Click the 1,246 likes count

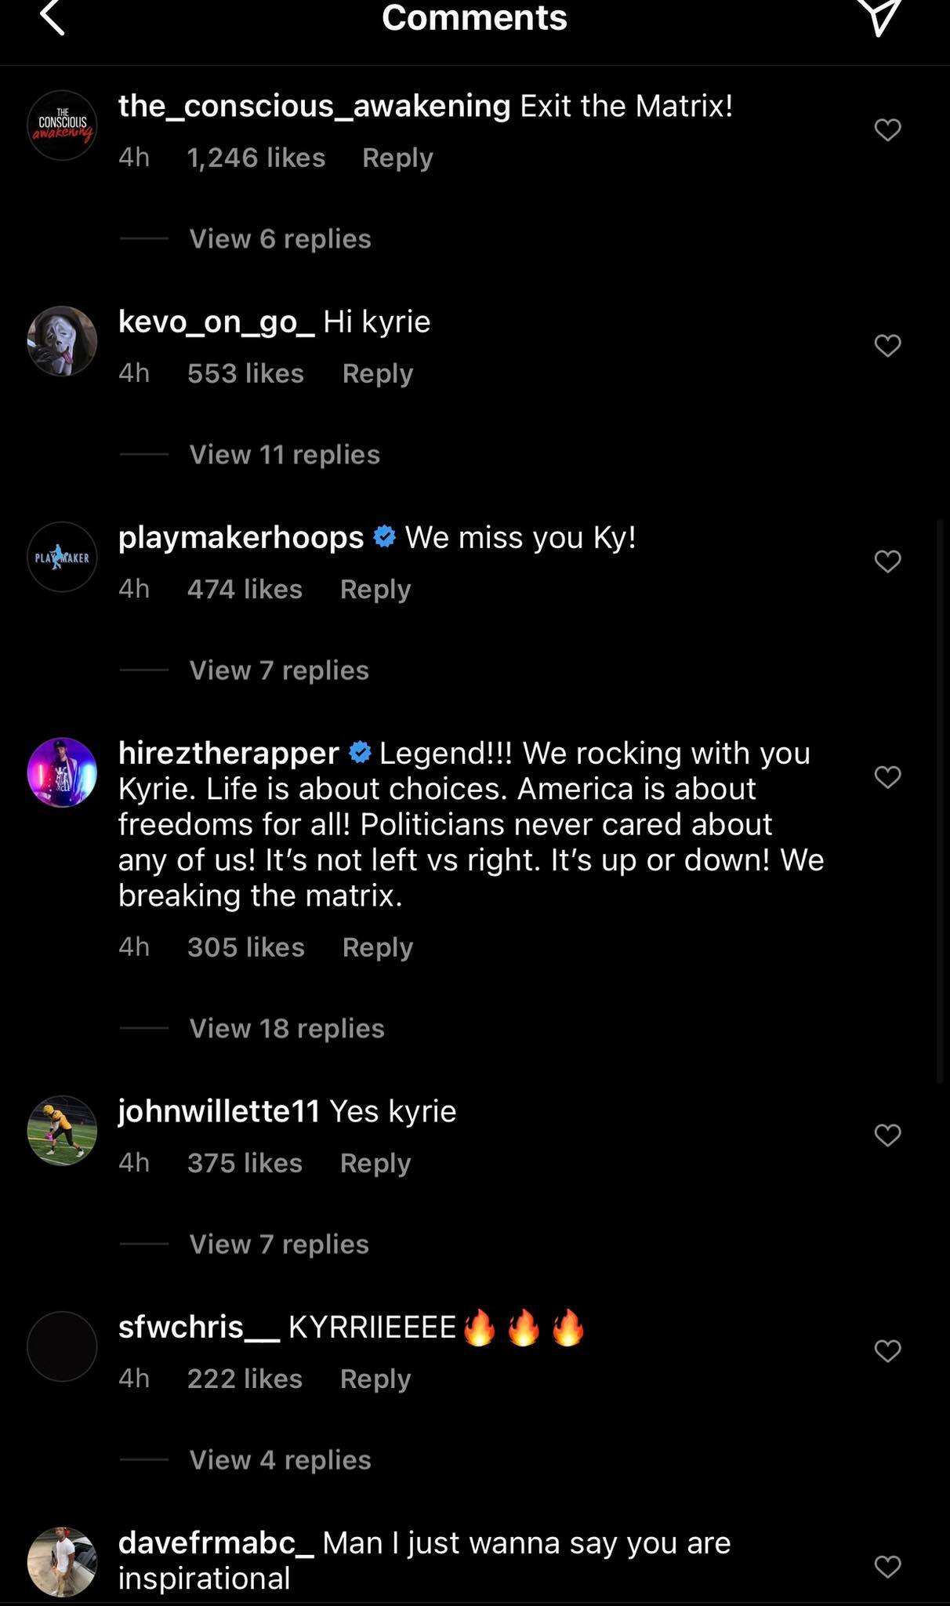[x=256, y=157]
